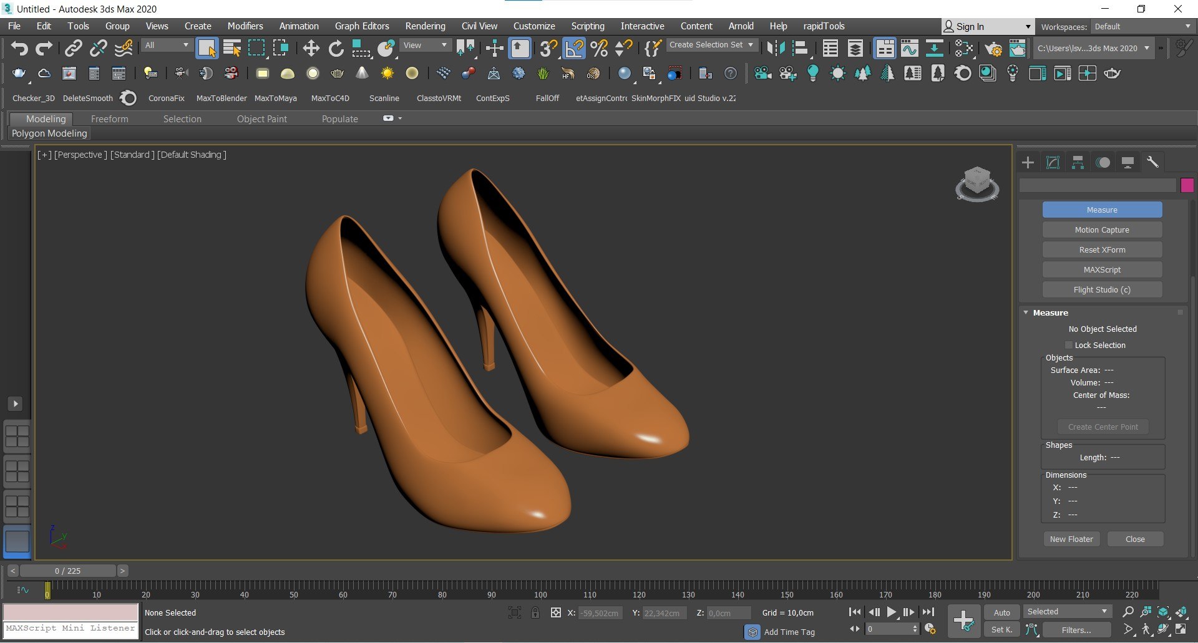Toggle the 3D Snaps button
The height and width of the screenshot is (643, 1198).
pos(548,48)
